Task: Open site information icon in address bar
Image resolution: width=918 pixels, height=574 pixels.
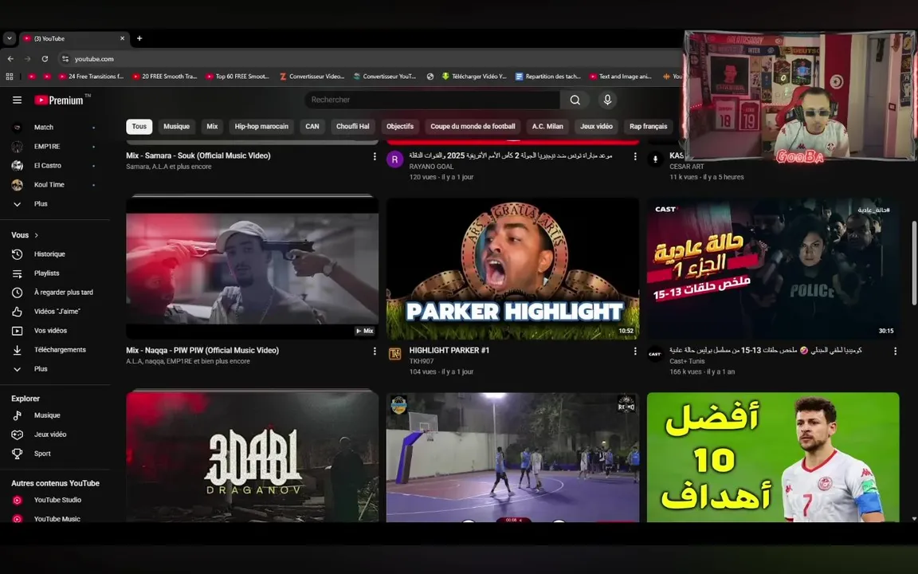Action: [x=65, y=58]
